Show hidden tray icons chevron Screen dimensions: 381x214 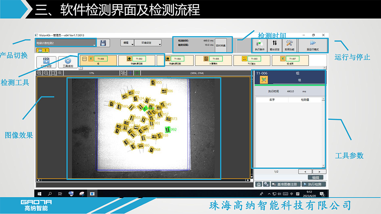coord(269,194)
